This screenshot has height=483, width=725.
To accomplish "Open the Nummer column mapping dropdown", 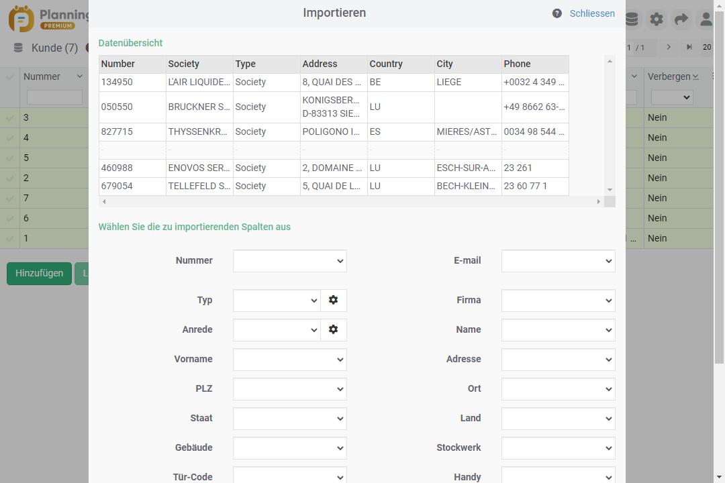I will click(289, 261).
